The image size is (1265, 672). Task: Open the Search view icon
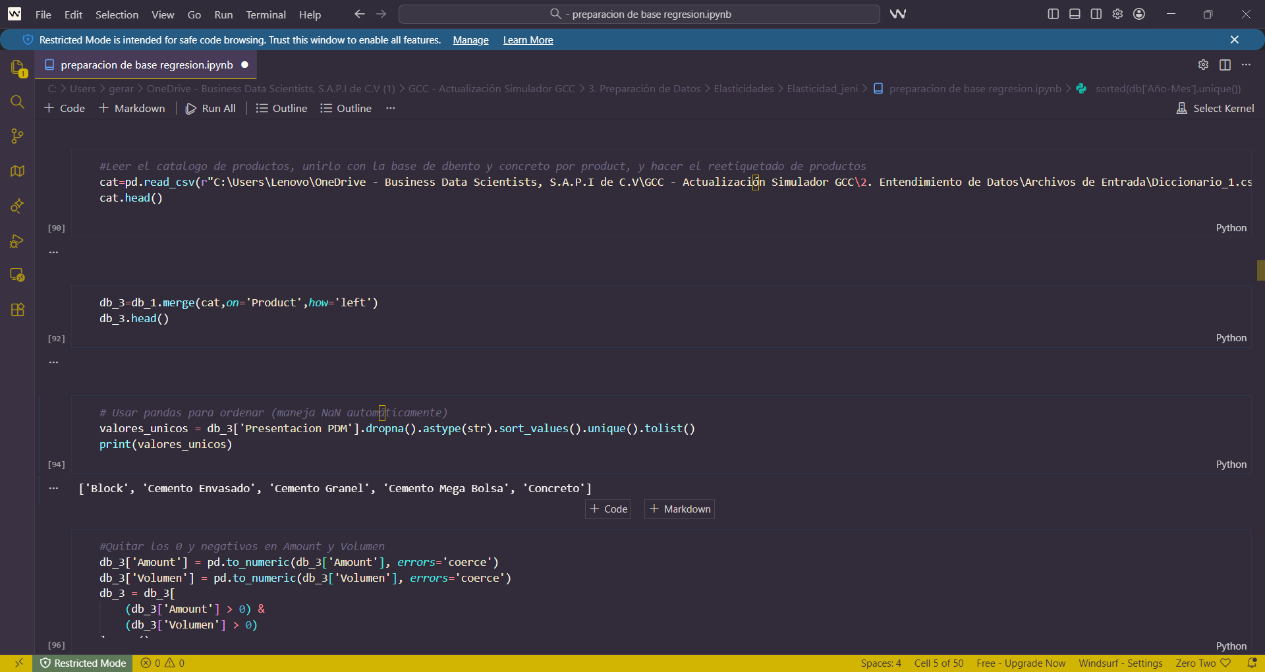pos(18,102)
